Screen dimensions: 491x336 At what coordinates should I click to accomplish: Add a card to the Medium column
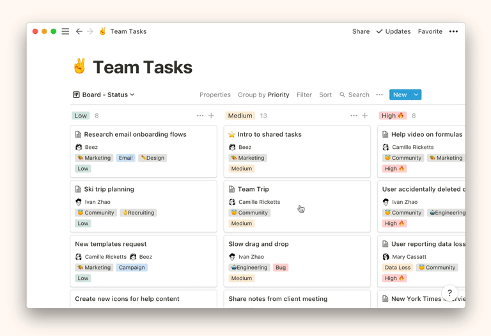(365, 116)
